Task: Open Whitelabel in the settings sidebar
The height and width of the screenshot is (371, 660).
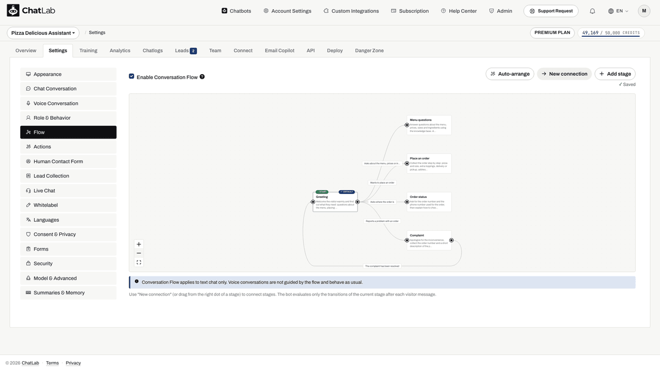Action: 68,205
